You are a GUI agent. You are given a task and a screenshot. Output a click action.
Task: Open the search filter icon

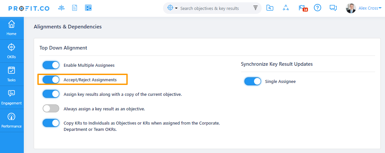[x=255, y=8]
